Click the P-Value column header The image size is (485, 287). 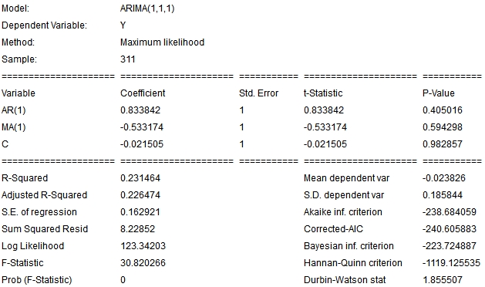439,93
